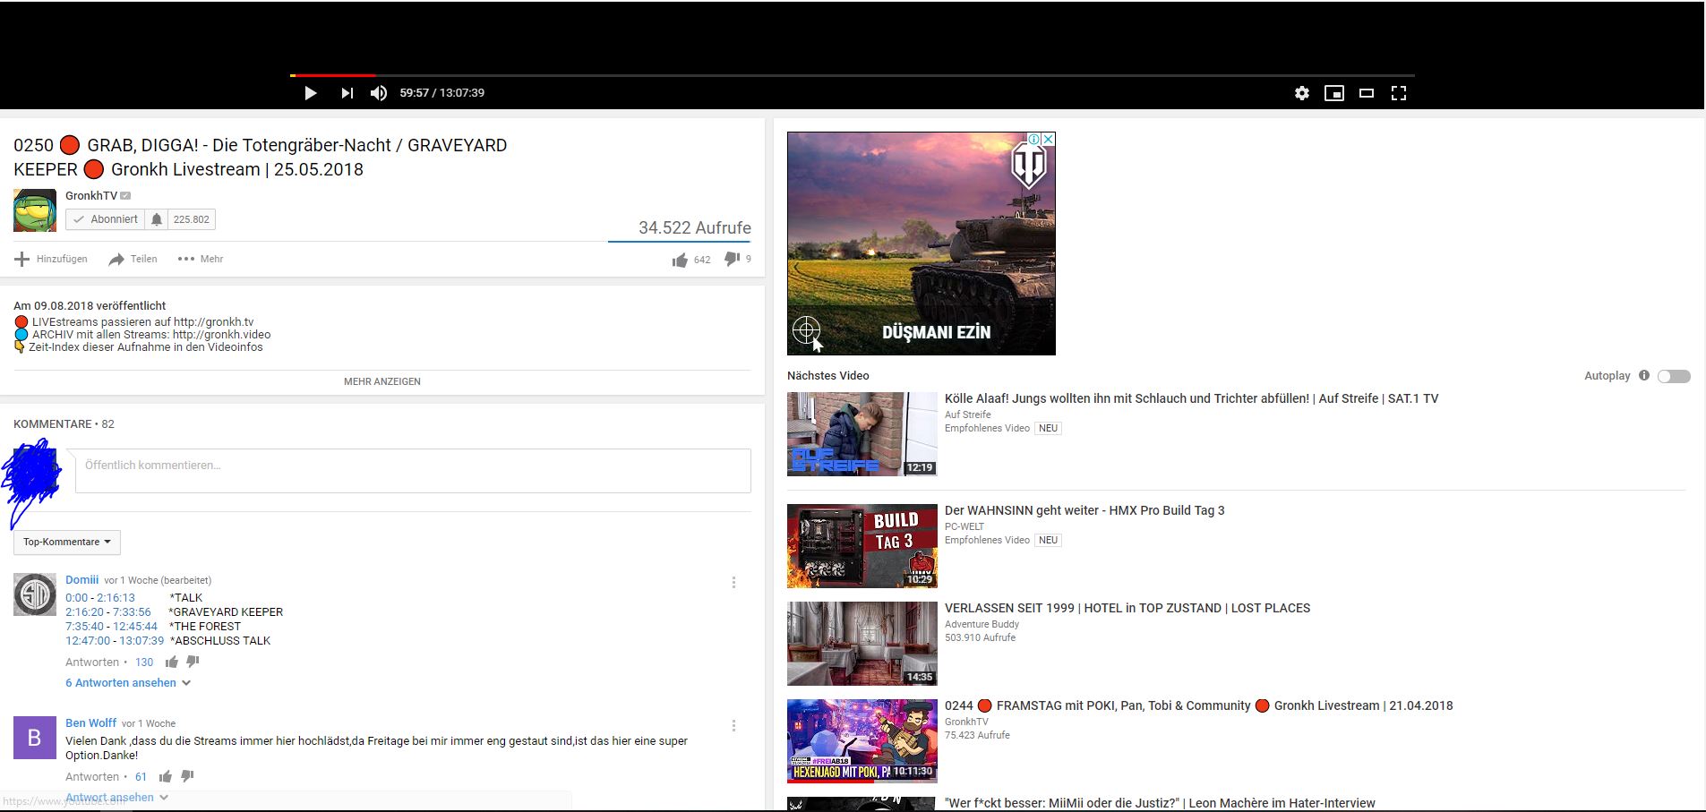
Task: Open Ben Wolff's profile name link
Action: (x=90, y=723)
